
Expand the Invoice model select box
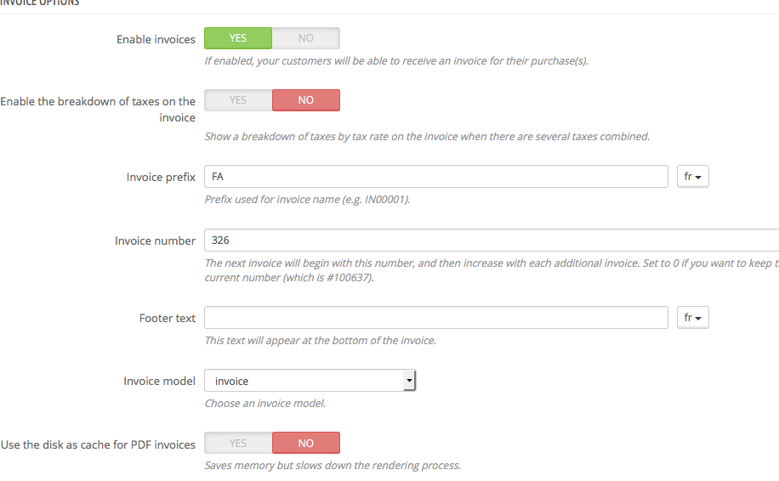point(310,381)
